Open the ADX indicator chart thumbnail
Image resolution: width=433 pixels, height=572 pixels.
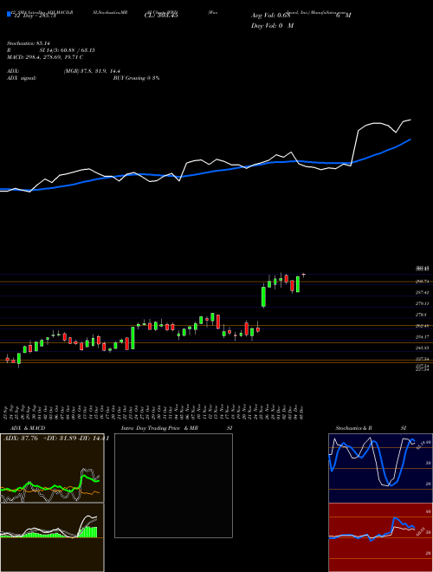point(52,468)
